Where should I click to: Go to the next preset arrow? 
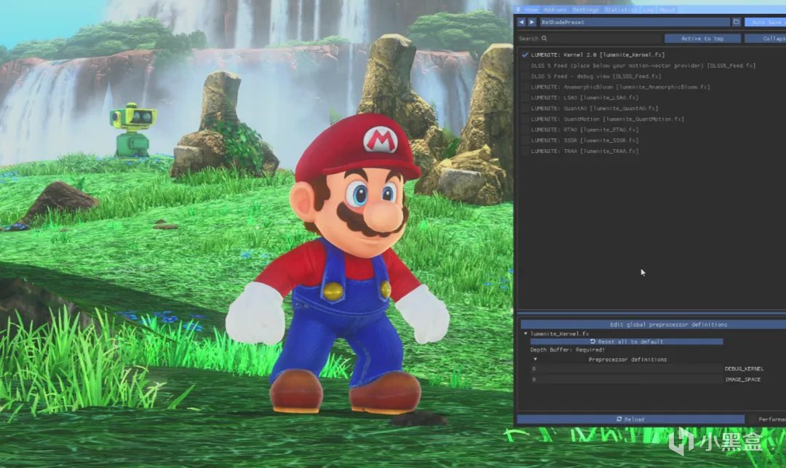click(x=532, y=22)
